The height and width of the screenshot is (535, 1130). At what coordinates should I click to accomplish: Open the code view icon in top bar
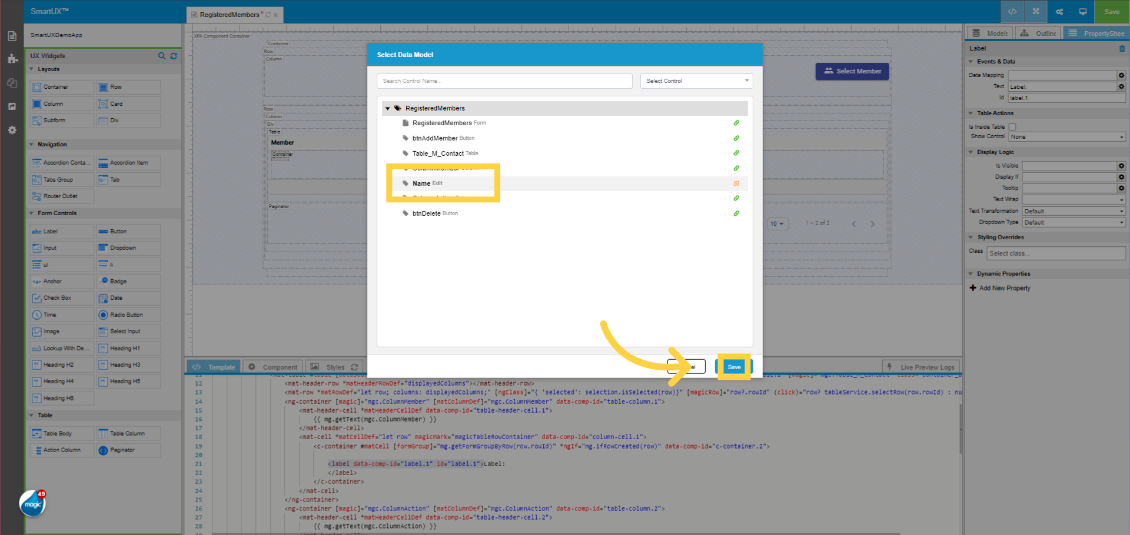click(1012, 12)
